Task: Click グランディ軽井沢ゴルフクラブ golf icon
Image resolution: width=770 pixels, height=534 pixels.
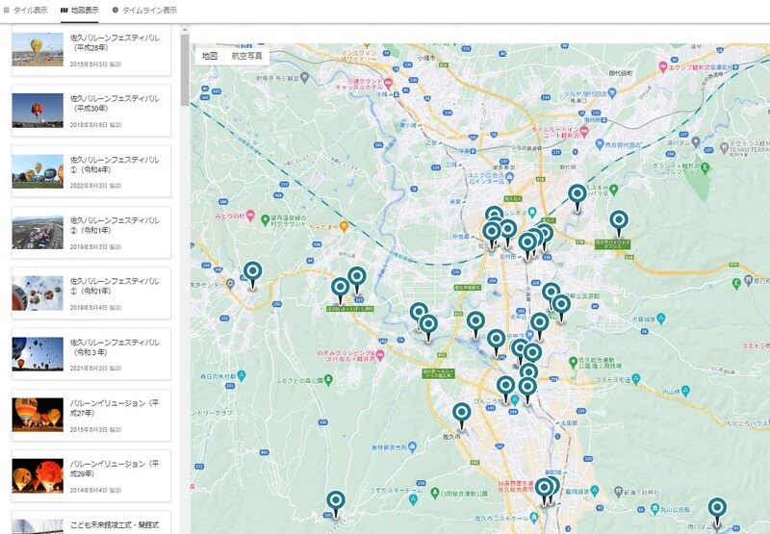Action: [706, 166]
